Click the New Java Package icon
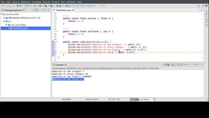209x118 pixels. (x=57, y=6)
